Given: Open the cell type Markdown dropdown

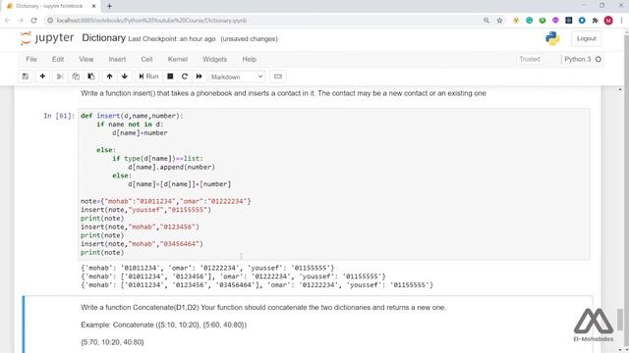Looking at the screenshot, I should (237, 76).
